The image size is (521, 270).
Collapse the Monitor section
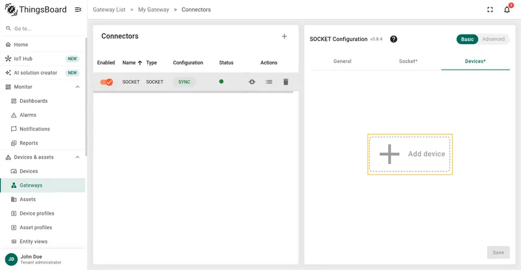77,87
